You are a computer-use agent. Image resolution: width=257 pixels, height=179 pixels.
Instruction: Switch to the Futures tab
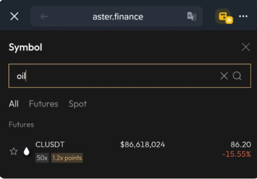pos(43,104)
